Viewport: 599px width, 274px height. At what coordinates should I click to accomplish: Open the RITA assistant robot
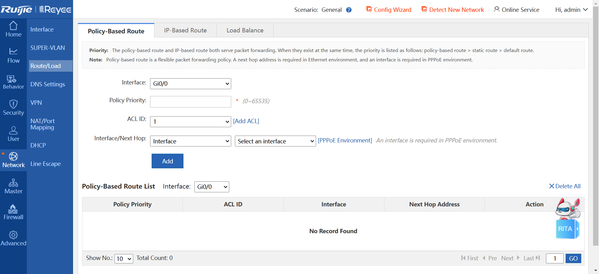pyautogui.click(x=567, y=219)
